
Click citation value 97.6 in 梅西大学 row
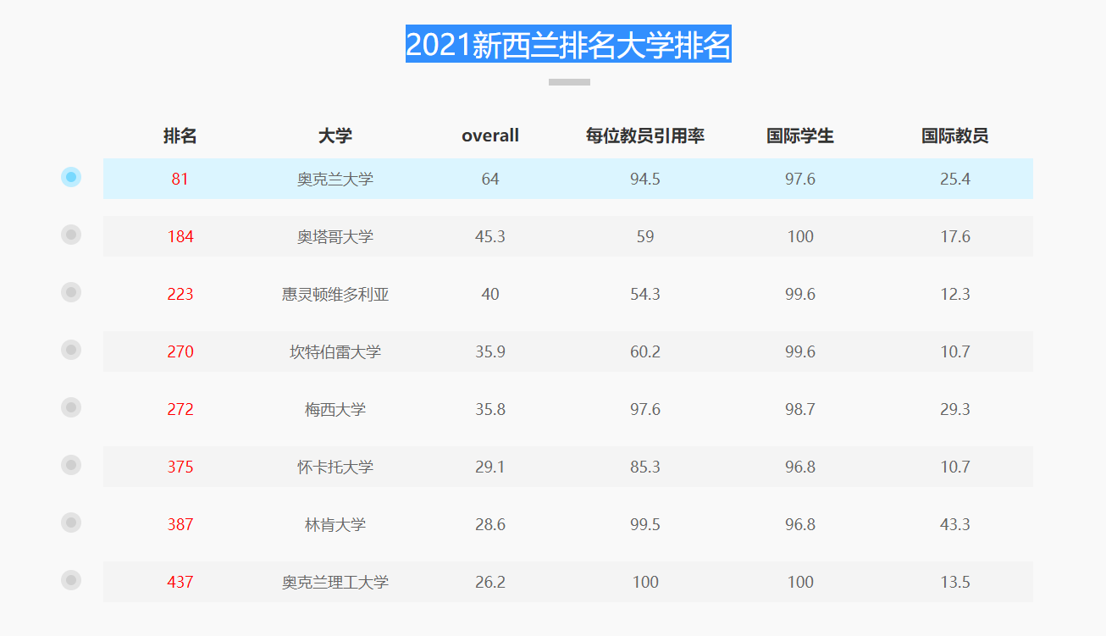pos(645,409)
